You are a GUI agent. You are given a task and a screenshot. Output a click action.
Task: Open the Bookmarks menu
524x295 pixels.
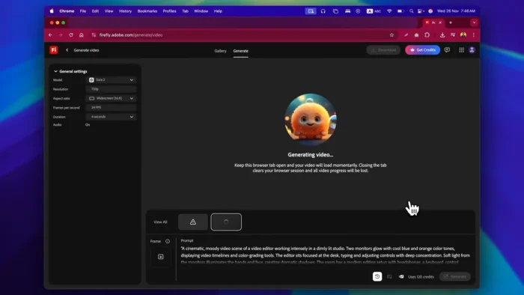tap(147, 11)
